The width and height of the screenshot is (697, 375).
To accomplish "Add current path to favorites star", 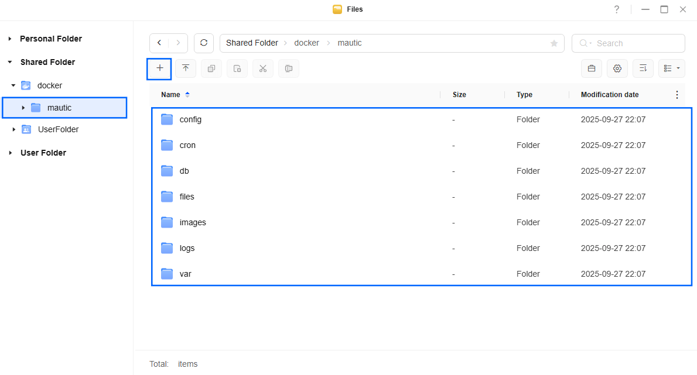I will click(554, 43).
